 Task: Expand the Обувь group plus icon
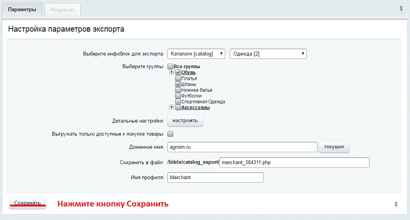(171, 72)
